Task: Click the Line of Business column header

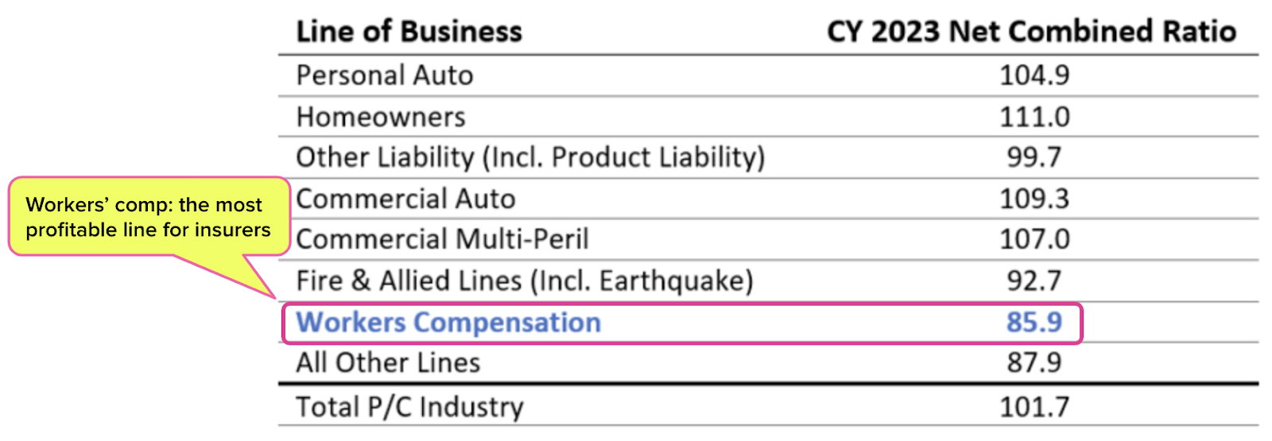Action: (409, 31)
